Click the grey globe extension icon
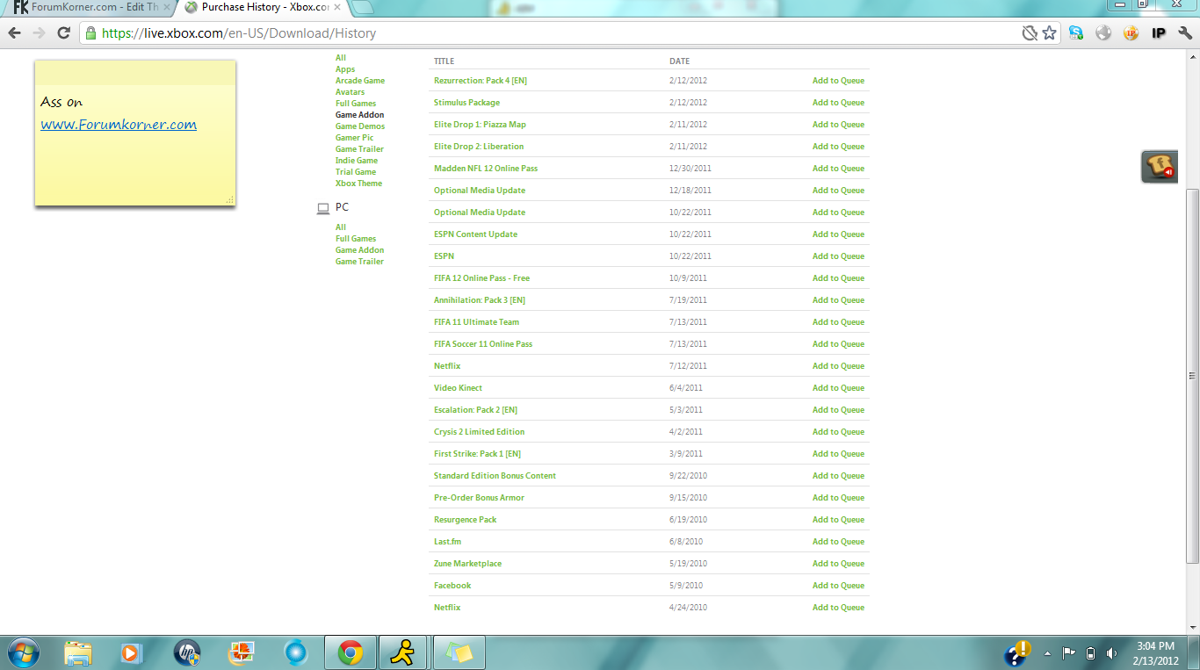The width and height of the screenshot is (1200, 670). pos(1103,33)
